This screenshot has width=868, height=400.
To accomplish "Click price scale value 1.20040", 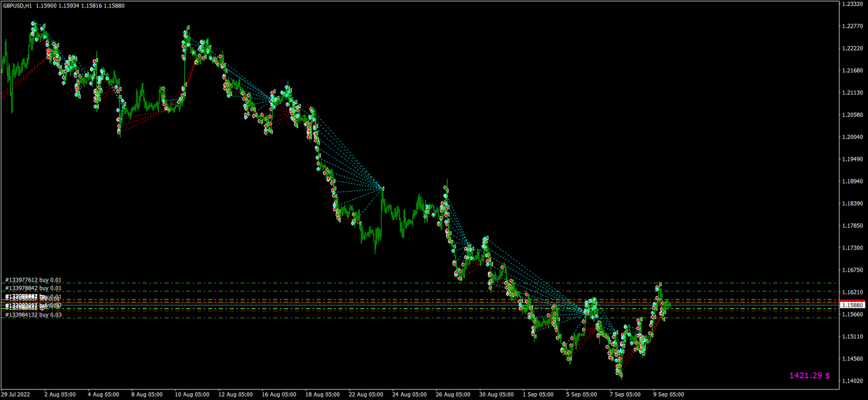I will [x=853, y=137].
